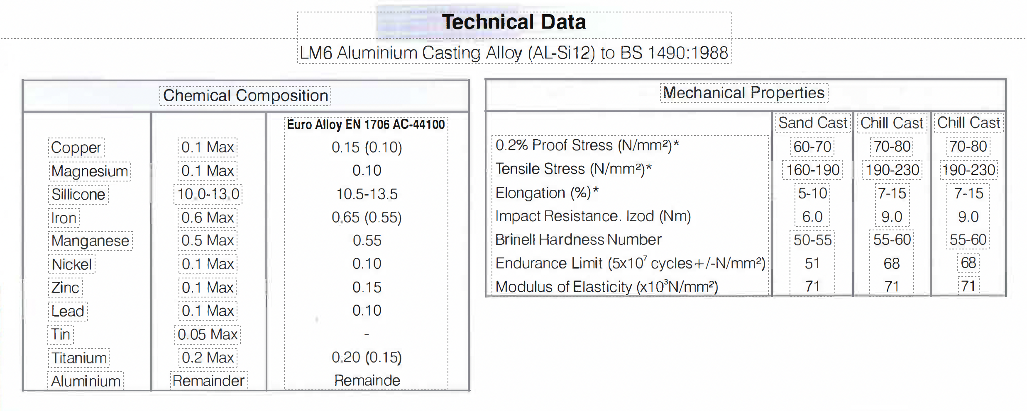Click the LM6 Aluminium Casting Alloy subtitle
Image resolution: width=1027 pixels, height=411 pixels.
[x=514, y=53]
